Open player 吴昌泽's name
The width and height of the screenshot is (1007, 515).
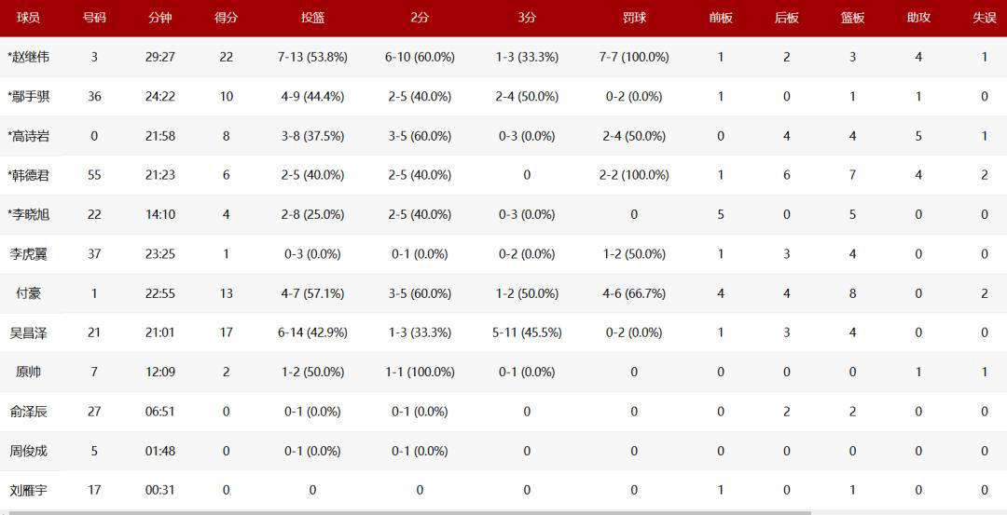pyautogui.click(x=28, y=332)
